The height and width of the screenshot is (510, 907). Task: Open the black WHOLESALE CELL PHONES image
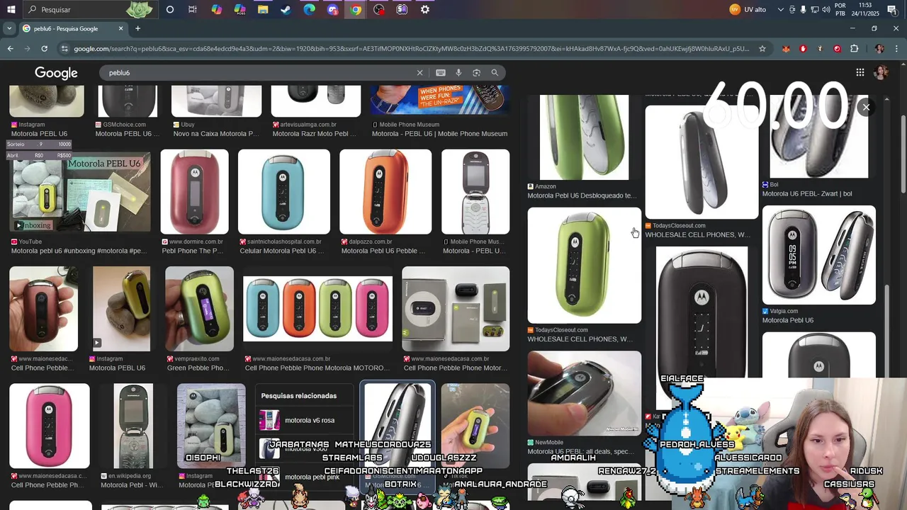(702, 163)
